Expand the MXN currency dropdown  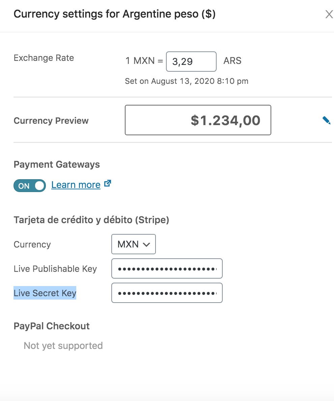point(134,244)
